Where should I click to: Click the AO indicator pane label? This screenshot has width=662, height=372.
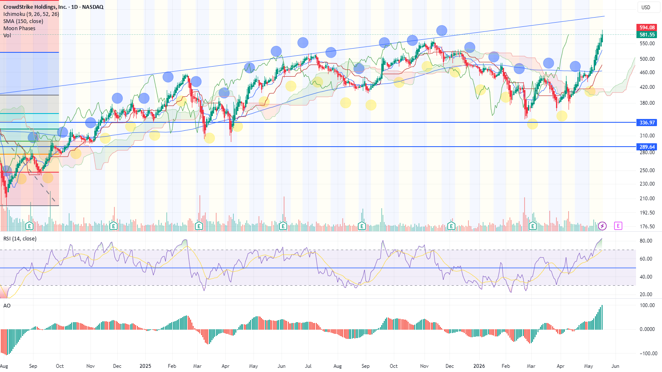click(x=7, y=305)
